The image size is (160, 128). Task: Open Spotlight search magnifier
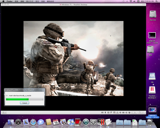(x=156, y=1)
